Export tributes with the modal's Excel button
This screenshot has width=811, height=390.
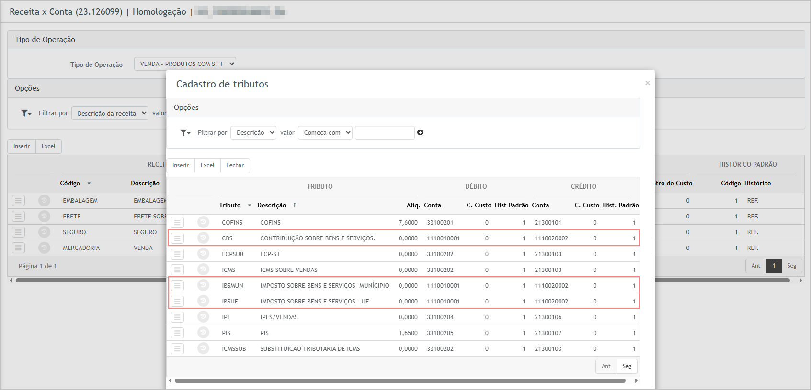207,165
